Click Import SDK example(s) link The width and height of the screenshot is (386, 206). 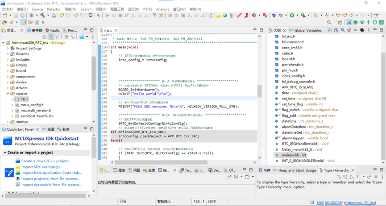point(42,167)
